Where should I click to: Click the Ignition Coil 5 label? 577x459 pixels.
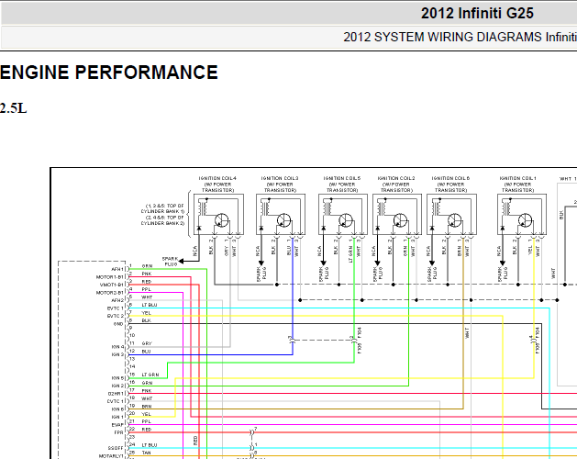(x=342, y=184)
